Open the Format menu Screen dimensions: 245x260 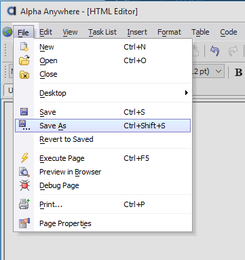tap(169, 32)
